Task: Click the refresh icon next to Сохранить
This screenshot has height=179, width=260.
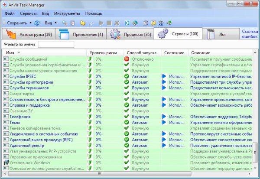Action: [37, 23]
